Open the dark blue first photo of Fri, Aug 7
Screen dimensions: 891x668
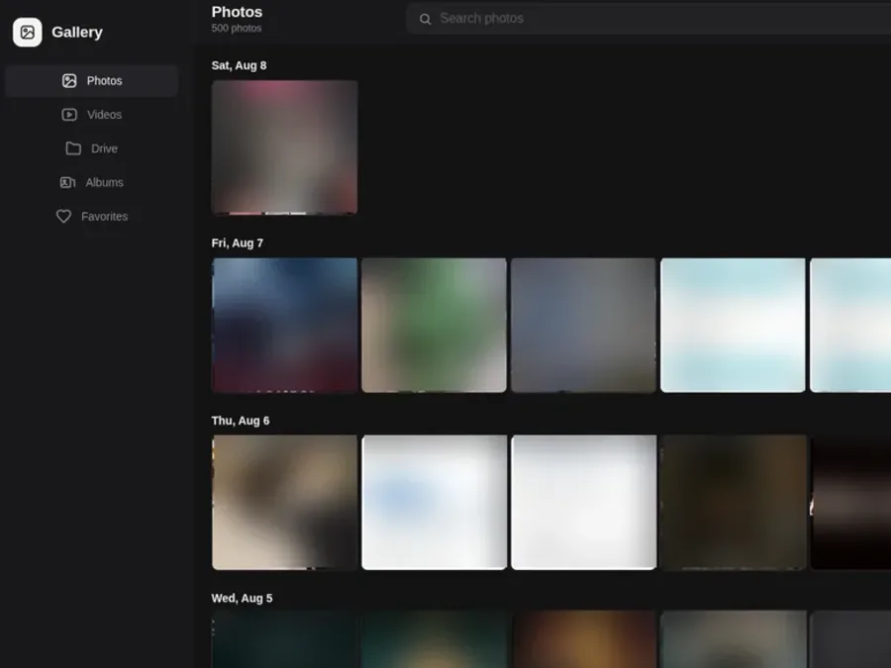pos(285,325)
